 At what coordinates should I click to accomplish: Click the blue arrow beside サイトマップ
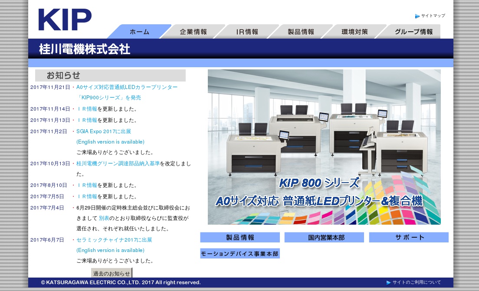tap(417, 16)
